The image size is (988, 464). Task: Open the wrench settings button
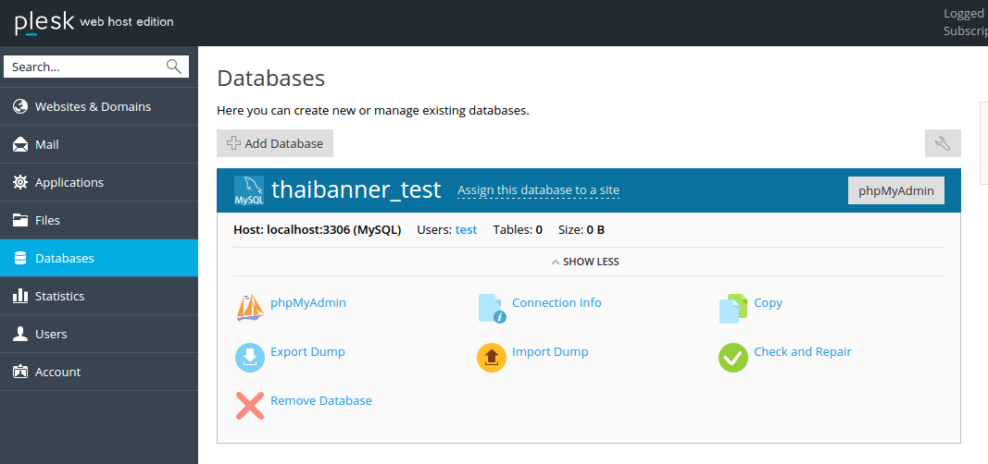point(943,143)
